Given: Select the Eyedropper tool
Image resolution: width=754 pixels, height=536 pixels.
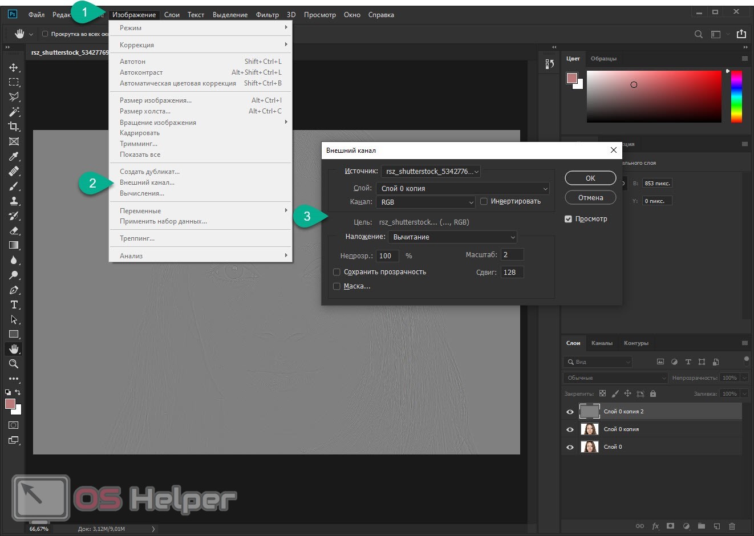Looking at the screenshot, I should pos(14,156).
